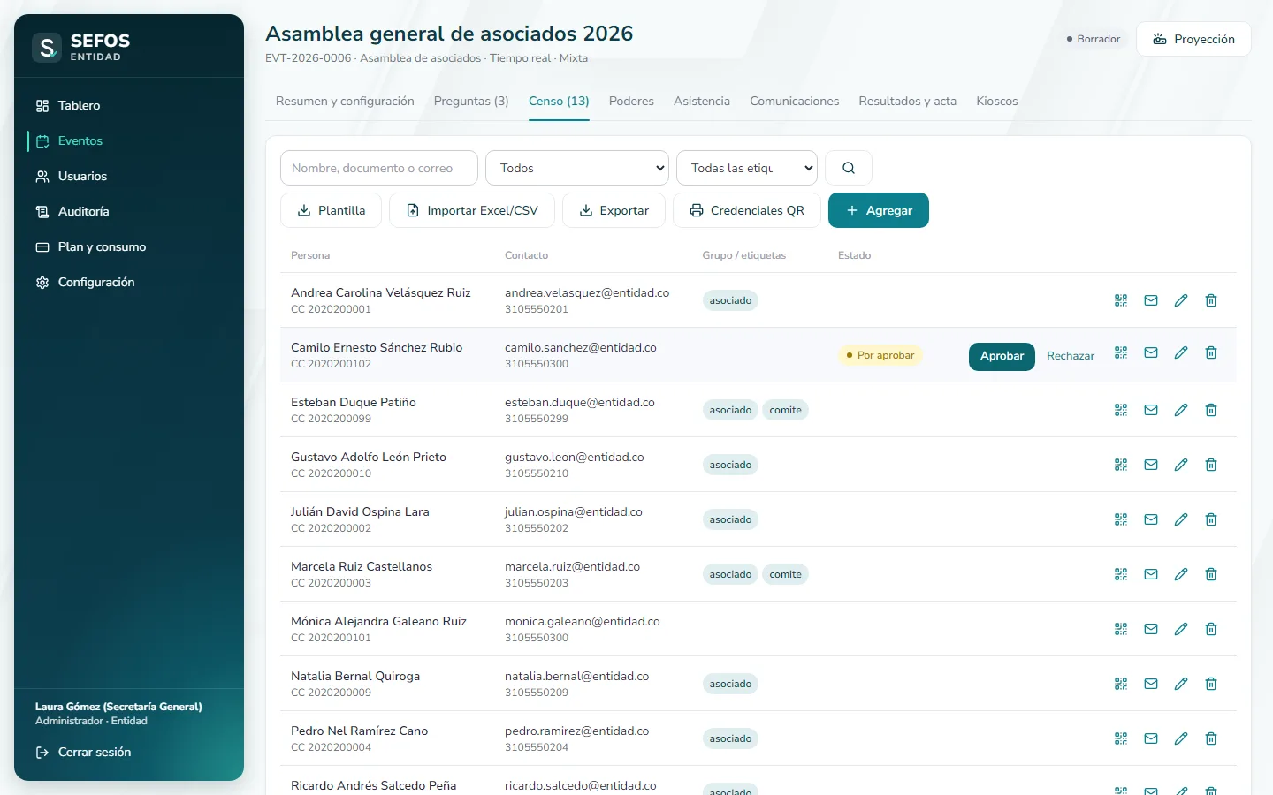This screenshot has height=795, width=1273.
Task: Click the SEFOS logo icon
Action: pyautogui.click(x=47, y=47)
